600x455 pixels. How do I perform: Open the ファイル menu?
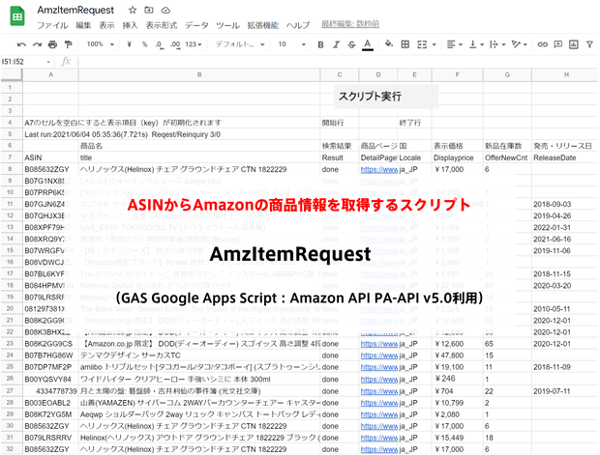pyautogui.click(x=52, y=25)
